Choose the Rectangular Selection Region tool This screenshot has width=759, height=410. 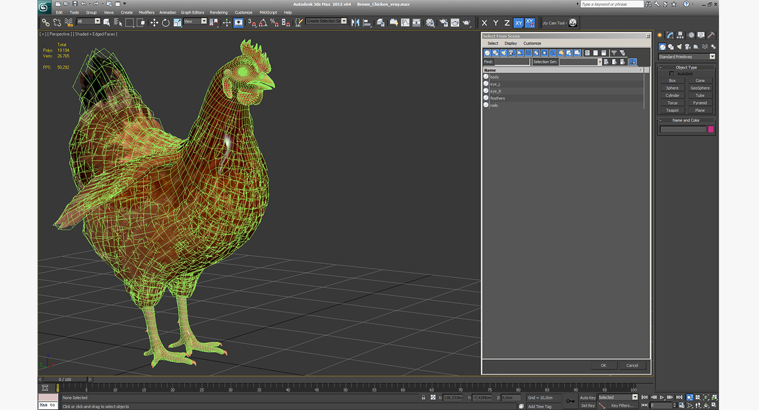click(130, 23)
